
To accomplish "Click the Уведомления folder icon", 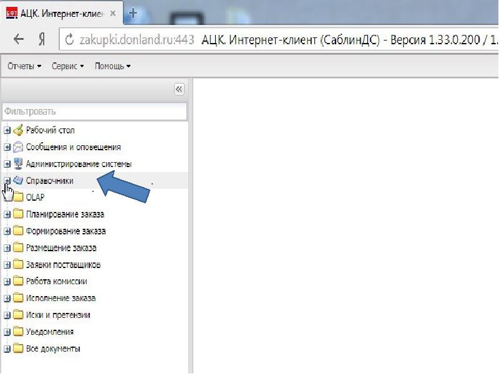I will (19, 332).
